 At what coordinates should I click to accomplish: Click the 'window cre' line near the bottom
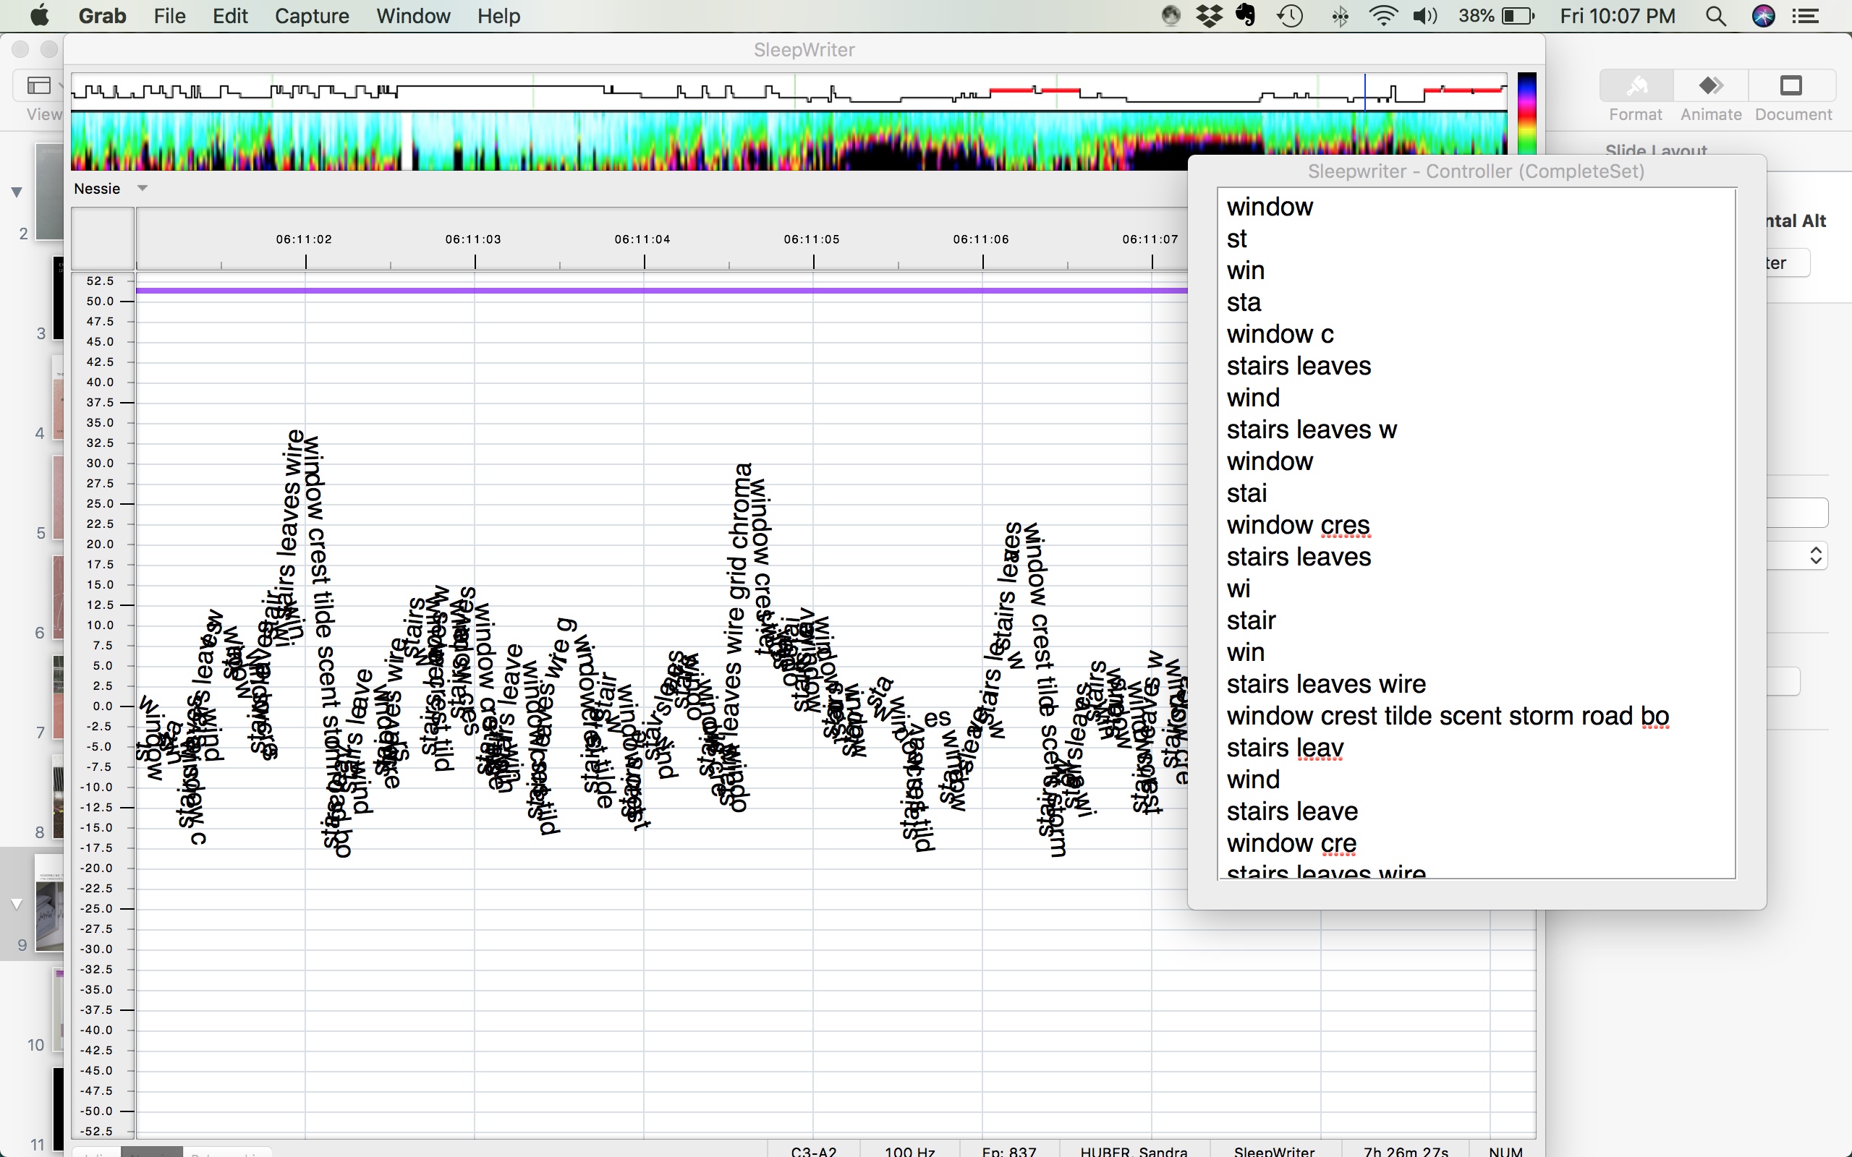[x=1291, y=843]
